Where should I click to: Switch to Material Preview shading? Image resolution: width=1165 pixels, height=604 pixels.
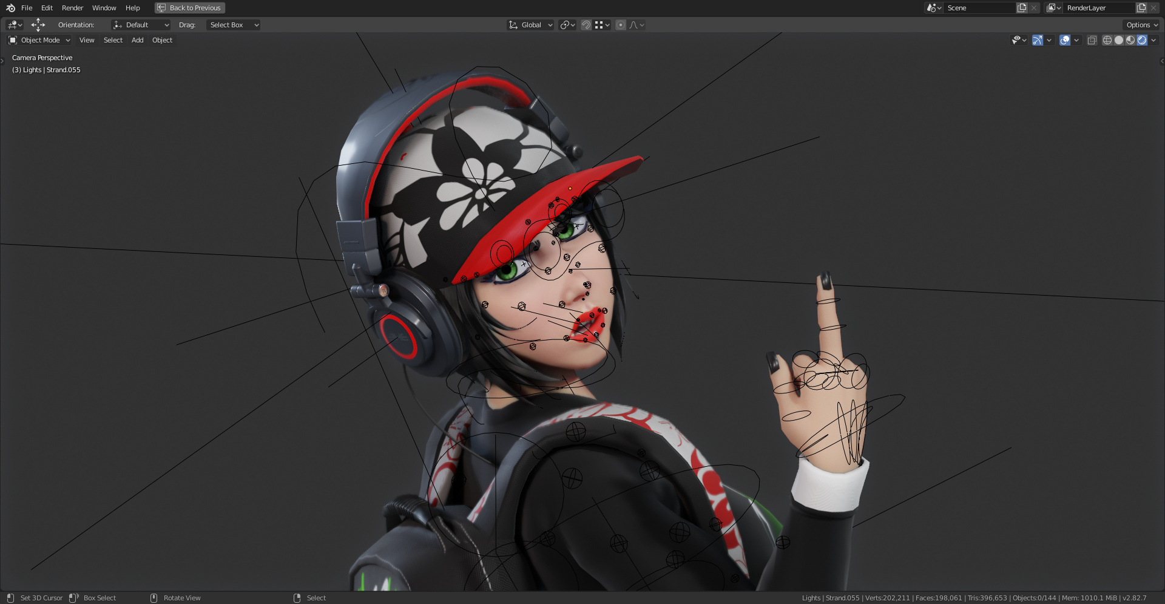pos(1130,40)
